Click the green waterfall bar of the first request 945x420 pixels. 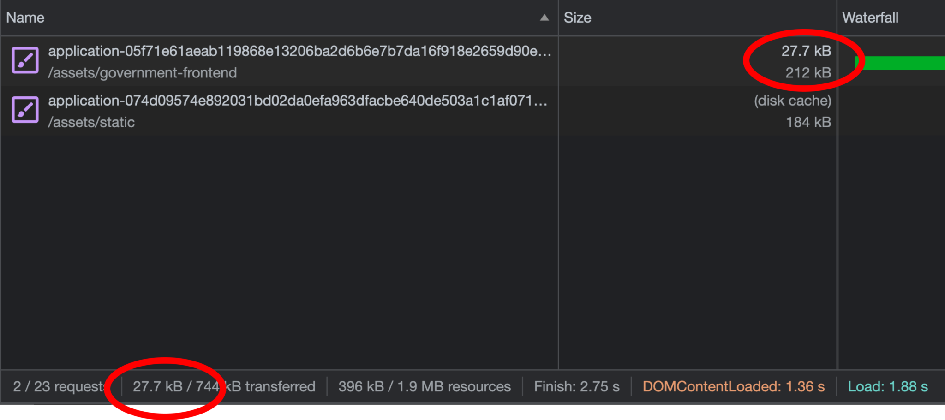[x=900, y=63]
